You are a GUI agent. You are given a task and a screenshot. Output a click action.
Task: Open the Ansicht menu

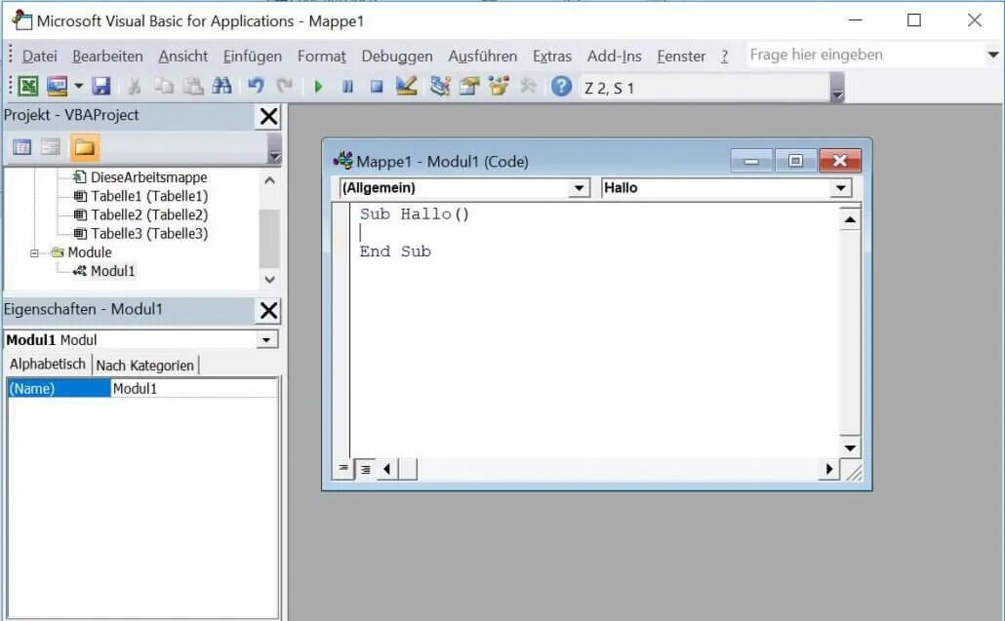[183, 57]
